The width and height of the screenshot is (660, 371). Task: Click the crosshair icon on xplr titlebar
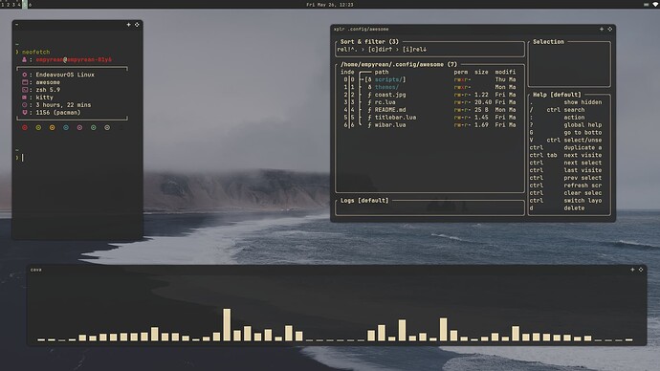point(610,29)
